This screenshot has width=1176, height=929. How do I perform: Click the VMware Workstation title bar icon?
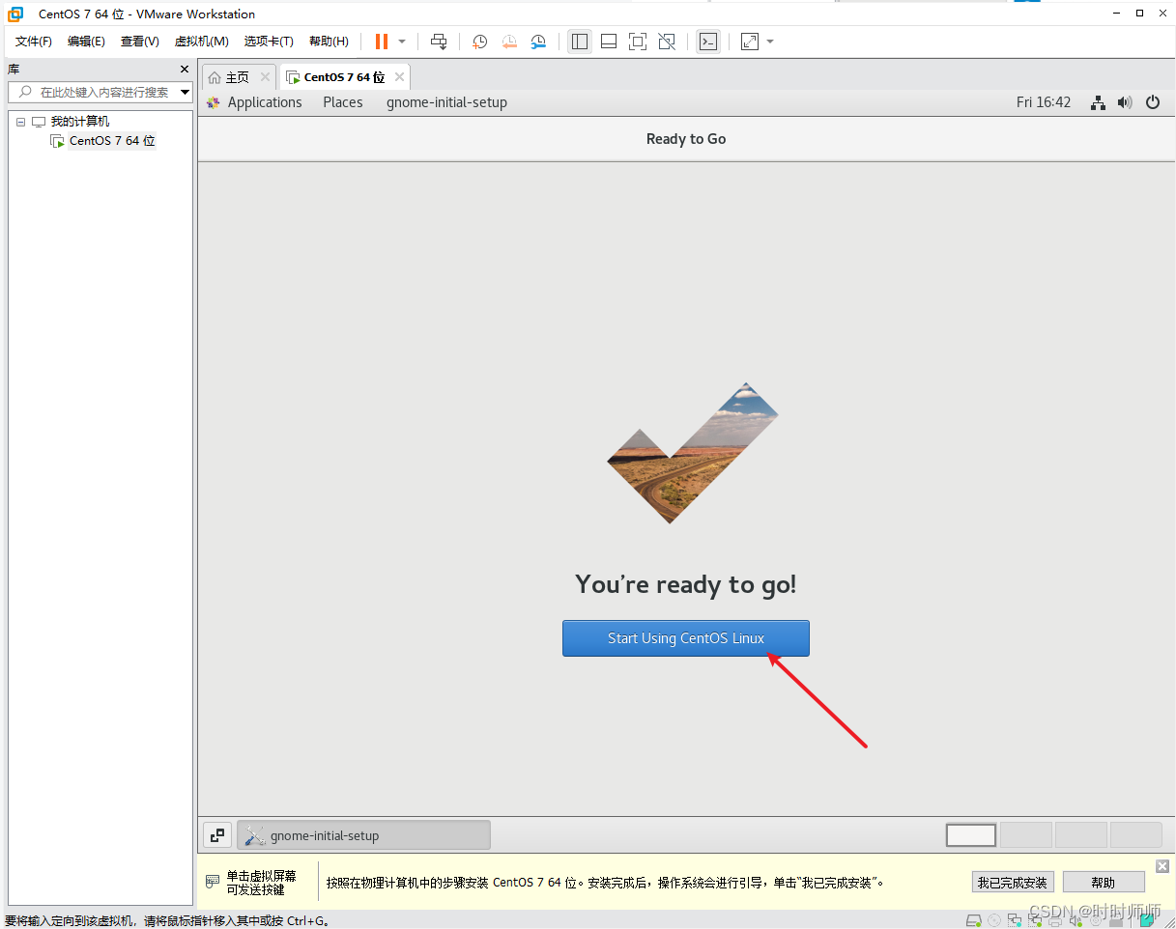point(15,14)
